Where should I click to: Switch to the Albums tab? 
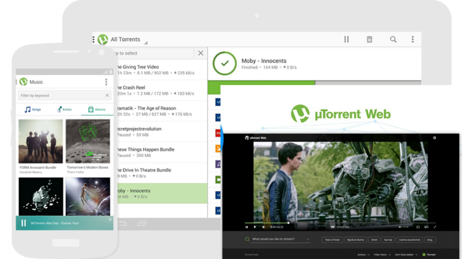pos(97,109)
